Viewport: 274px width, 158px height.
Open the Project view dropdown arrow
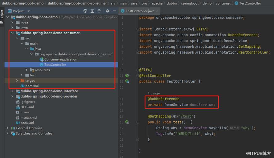tap(29, 11)
